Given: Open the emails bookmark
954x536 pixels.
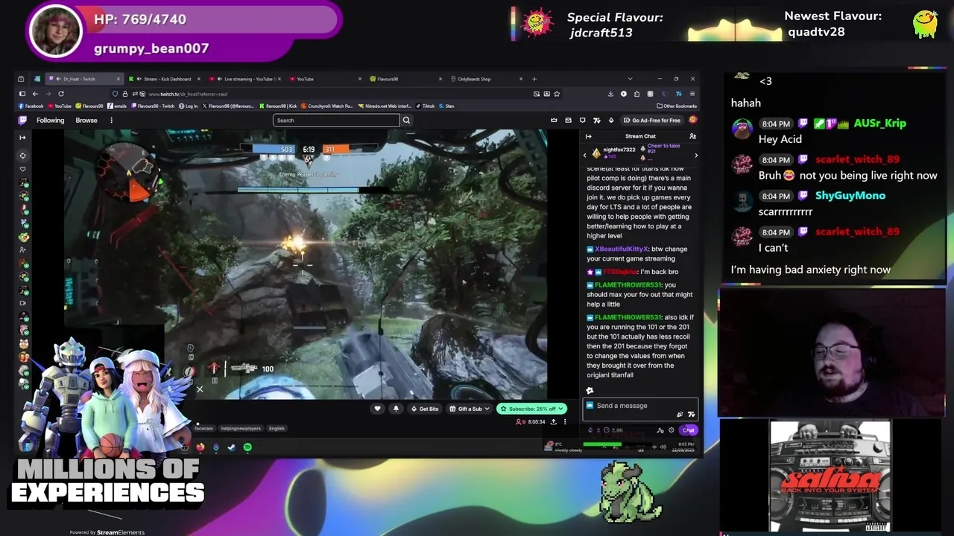Looking at the screenshot, I should 118,106.
